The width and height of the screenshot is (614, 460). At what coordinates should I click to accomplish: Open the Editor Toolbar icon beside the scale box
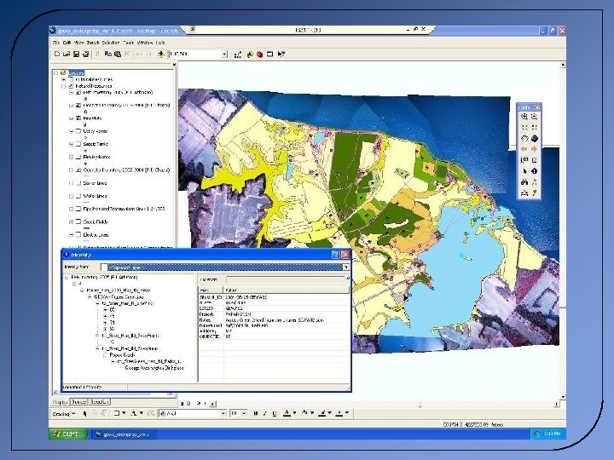pos(237,55)
